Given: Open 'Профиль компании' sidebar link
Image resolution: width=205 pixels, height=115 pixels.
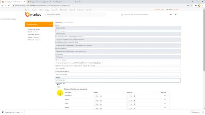Looking at the screenshot, I should pos(33,32).
